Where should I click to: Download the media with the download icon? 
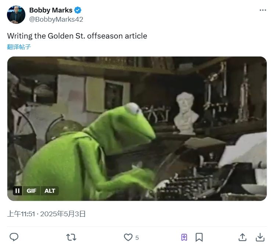pos(260,237)
